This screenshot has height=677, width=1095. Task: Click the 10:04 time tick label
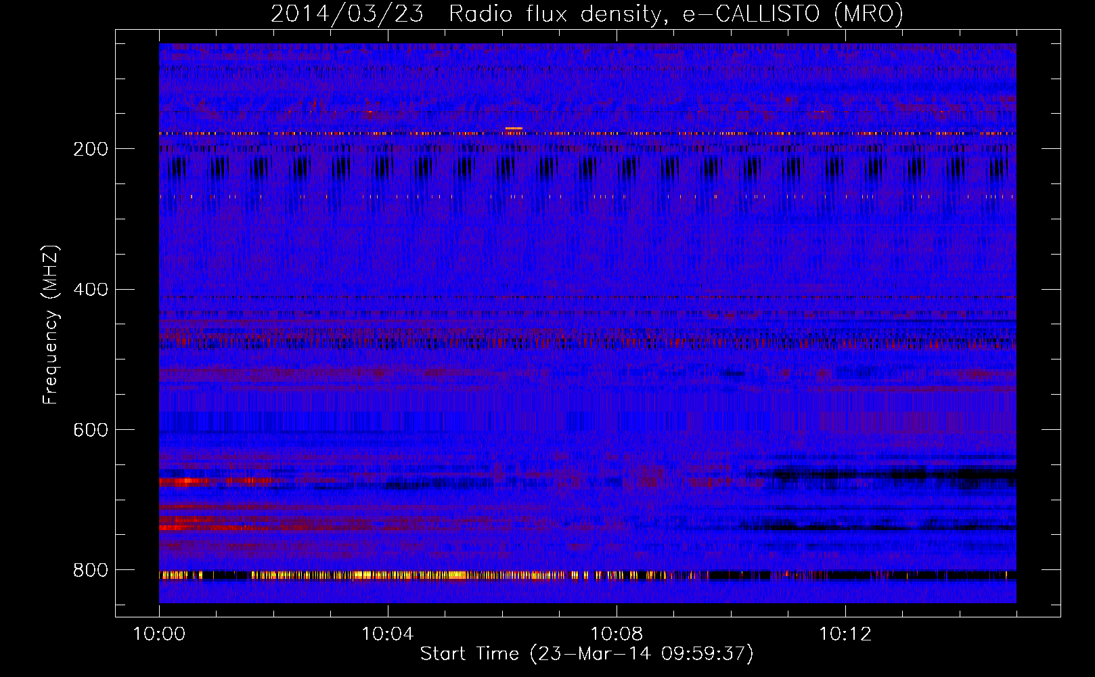click(388, 634)
